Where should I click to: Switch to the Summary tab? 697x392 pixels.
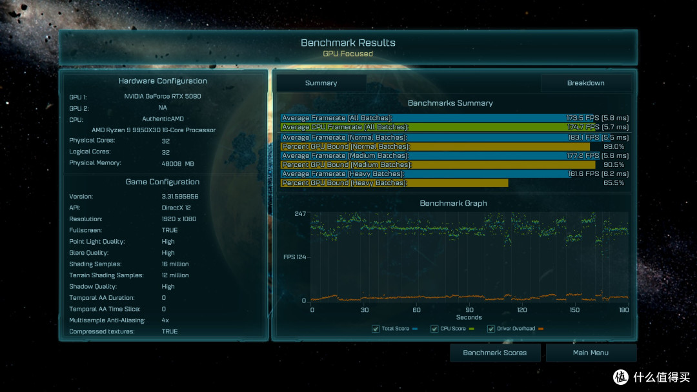(x=321, y=83)
